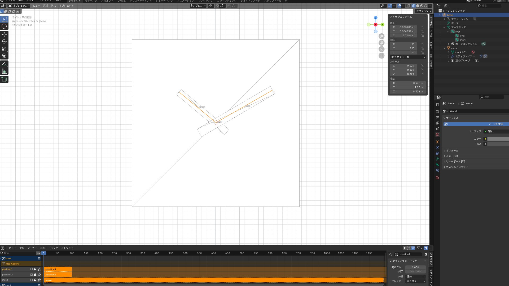
Task: Toggle perspective/orthographic grid icon in viewport
Action: point(381,56)
